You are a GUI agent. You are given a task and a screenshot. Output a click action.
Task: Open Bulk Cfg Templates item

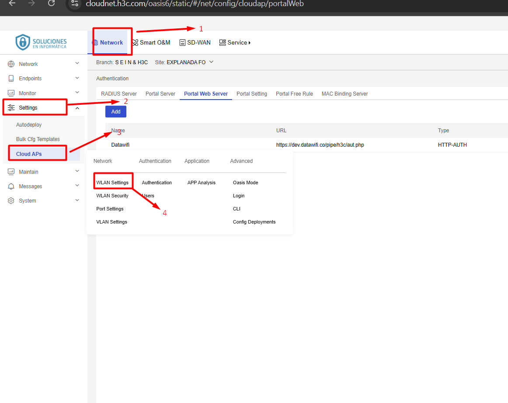[38, 139]
